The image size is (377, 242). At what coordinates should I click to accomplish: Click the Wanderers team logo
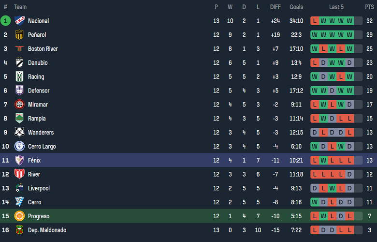click(x=19, y=132)
